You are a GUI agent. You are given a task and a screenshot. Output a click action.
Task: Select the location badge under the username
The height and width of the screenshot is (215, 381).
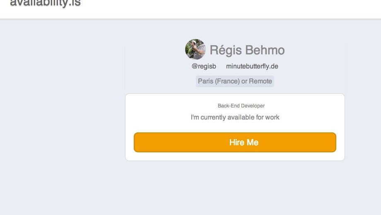(235, 81)
